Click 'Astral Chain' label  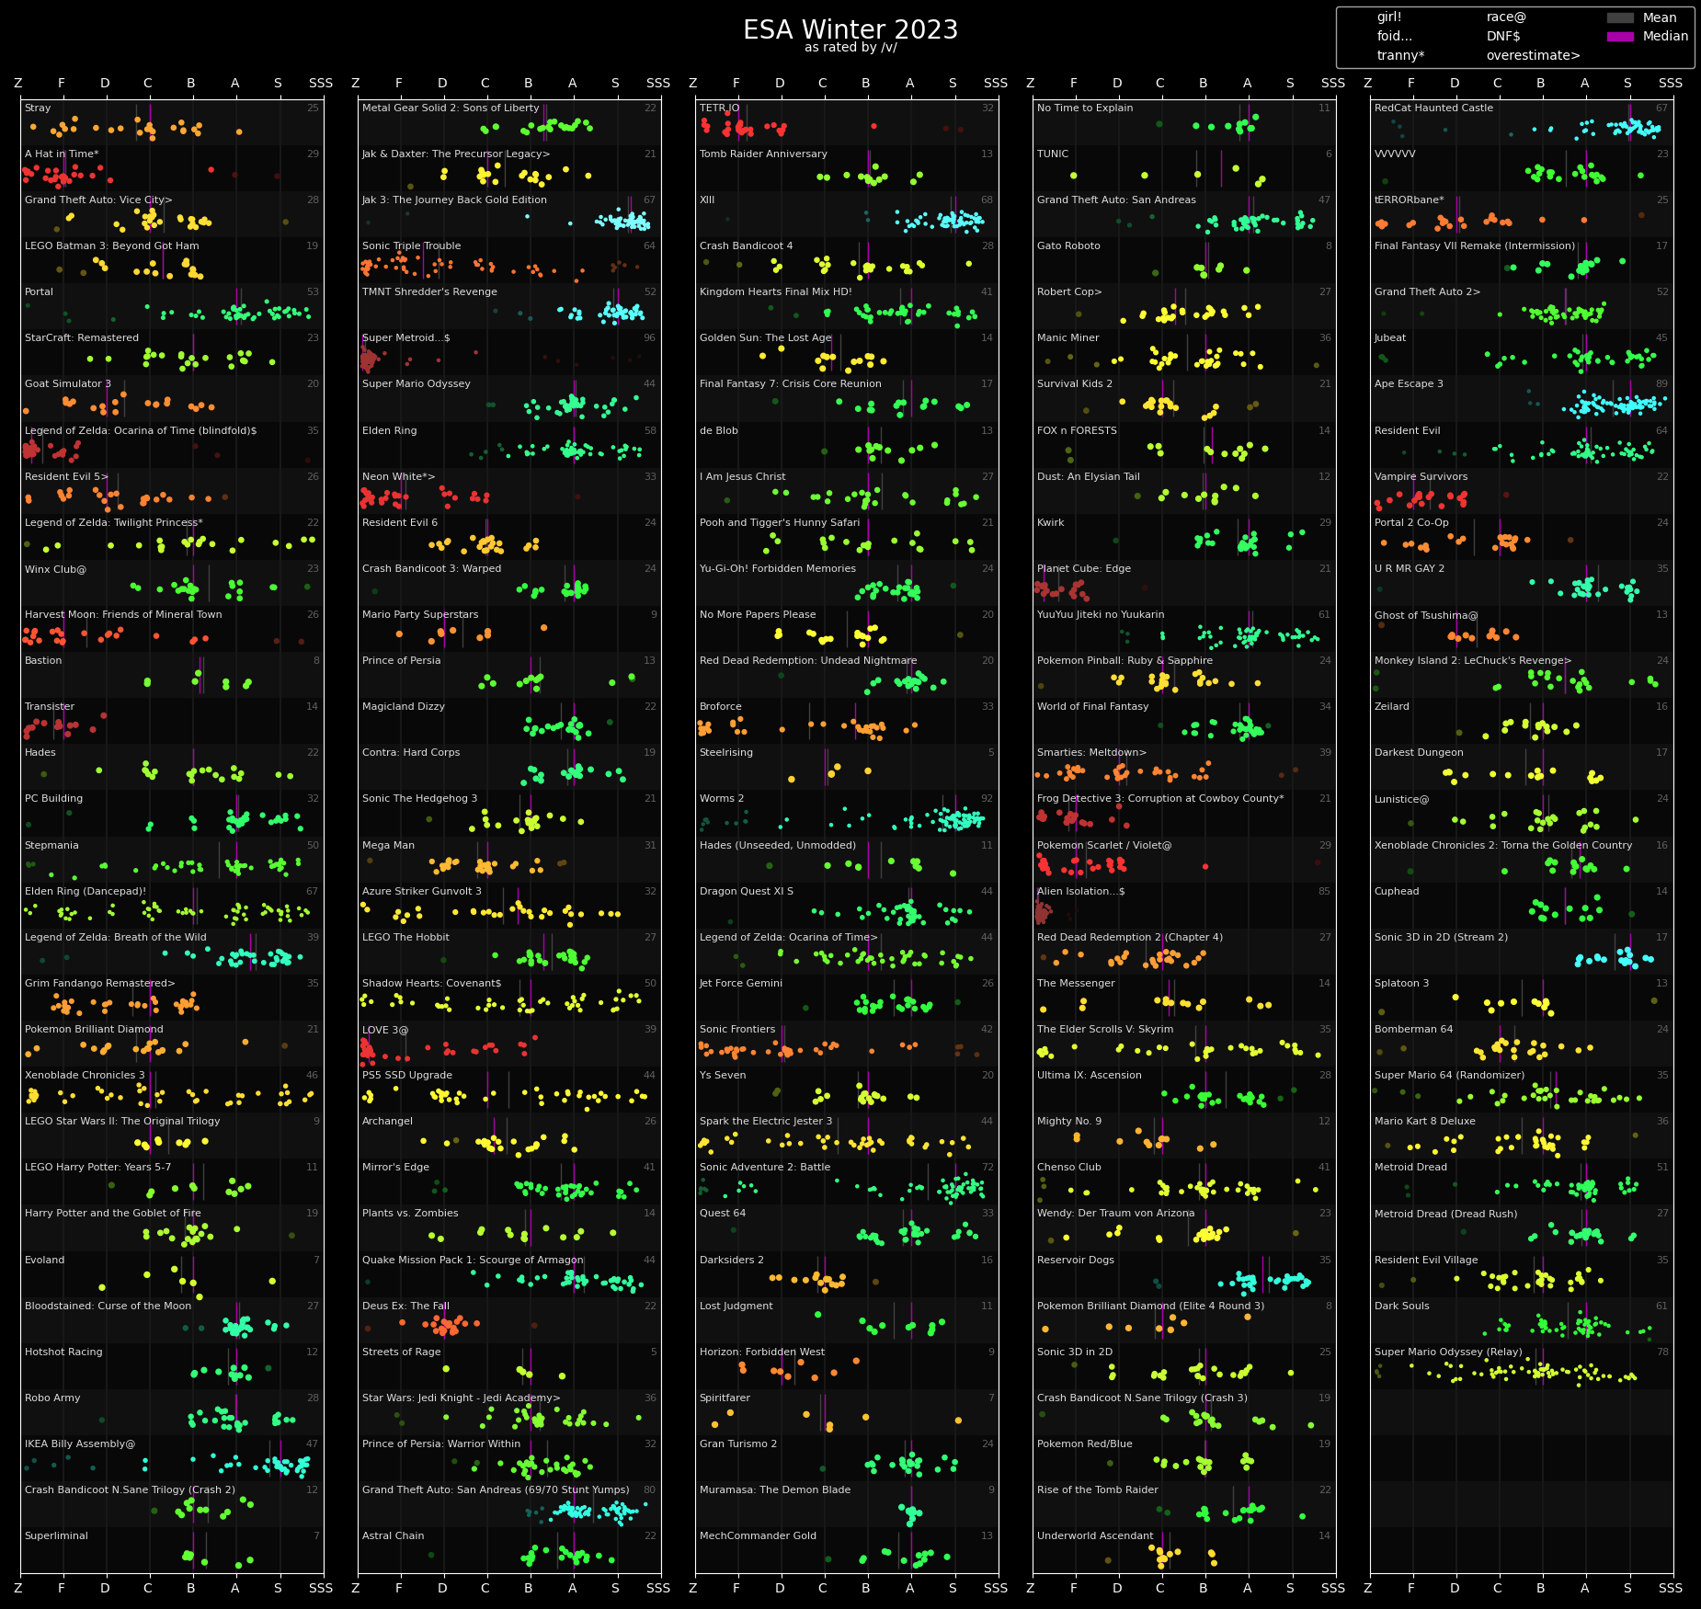tap(393, 1536)
